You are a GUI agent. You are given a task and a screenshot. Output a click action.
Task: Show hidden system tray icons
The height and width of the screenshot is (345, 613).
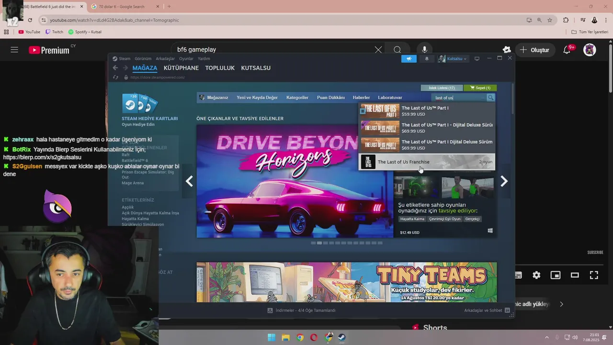click(546, 337)
